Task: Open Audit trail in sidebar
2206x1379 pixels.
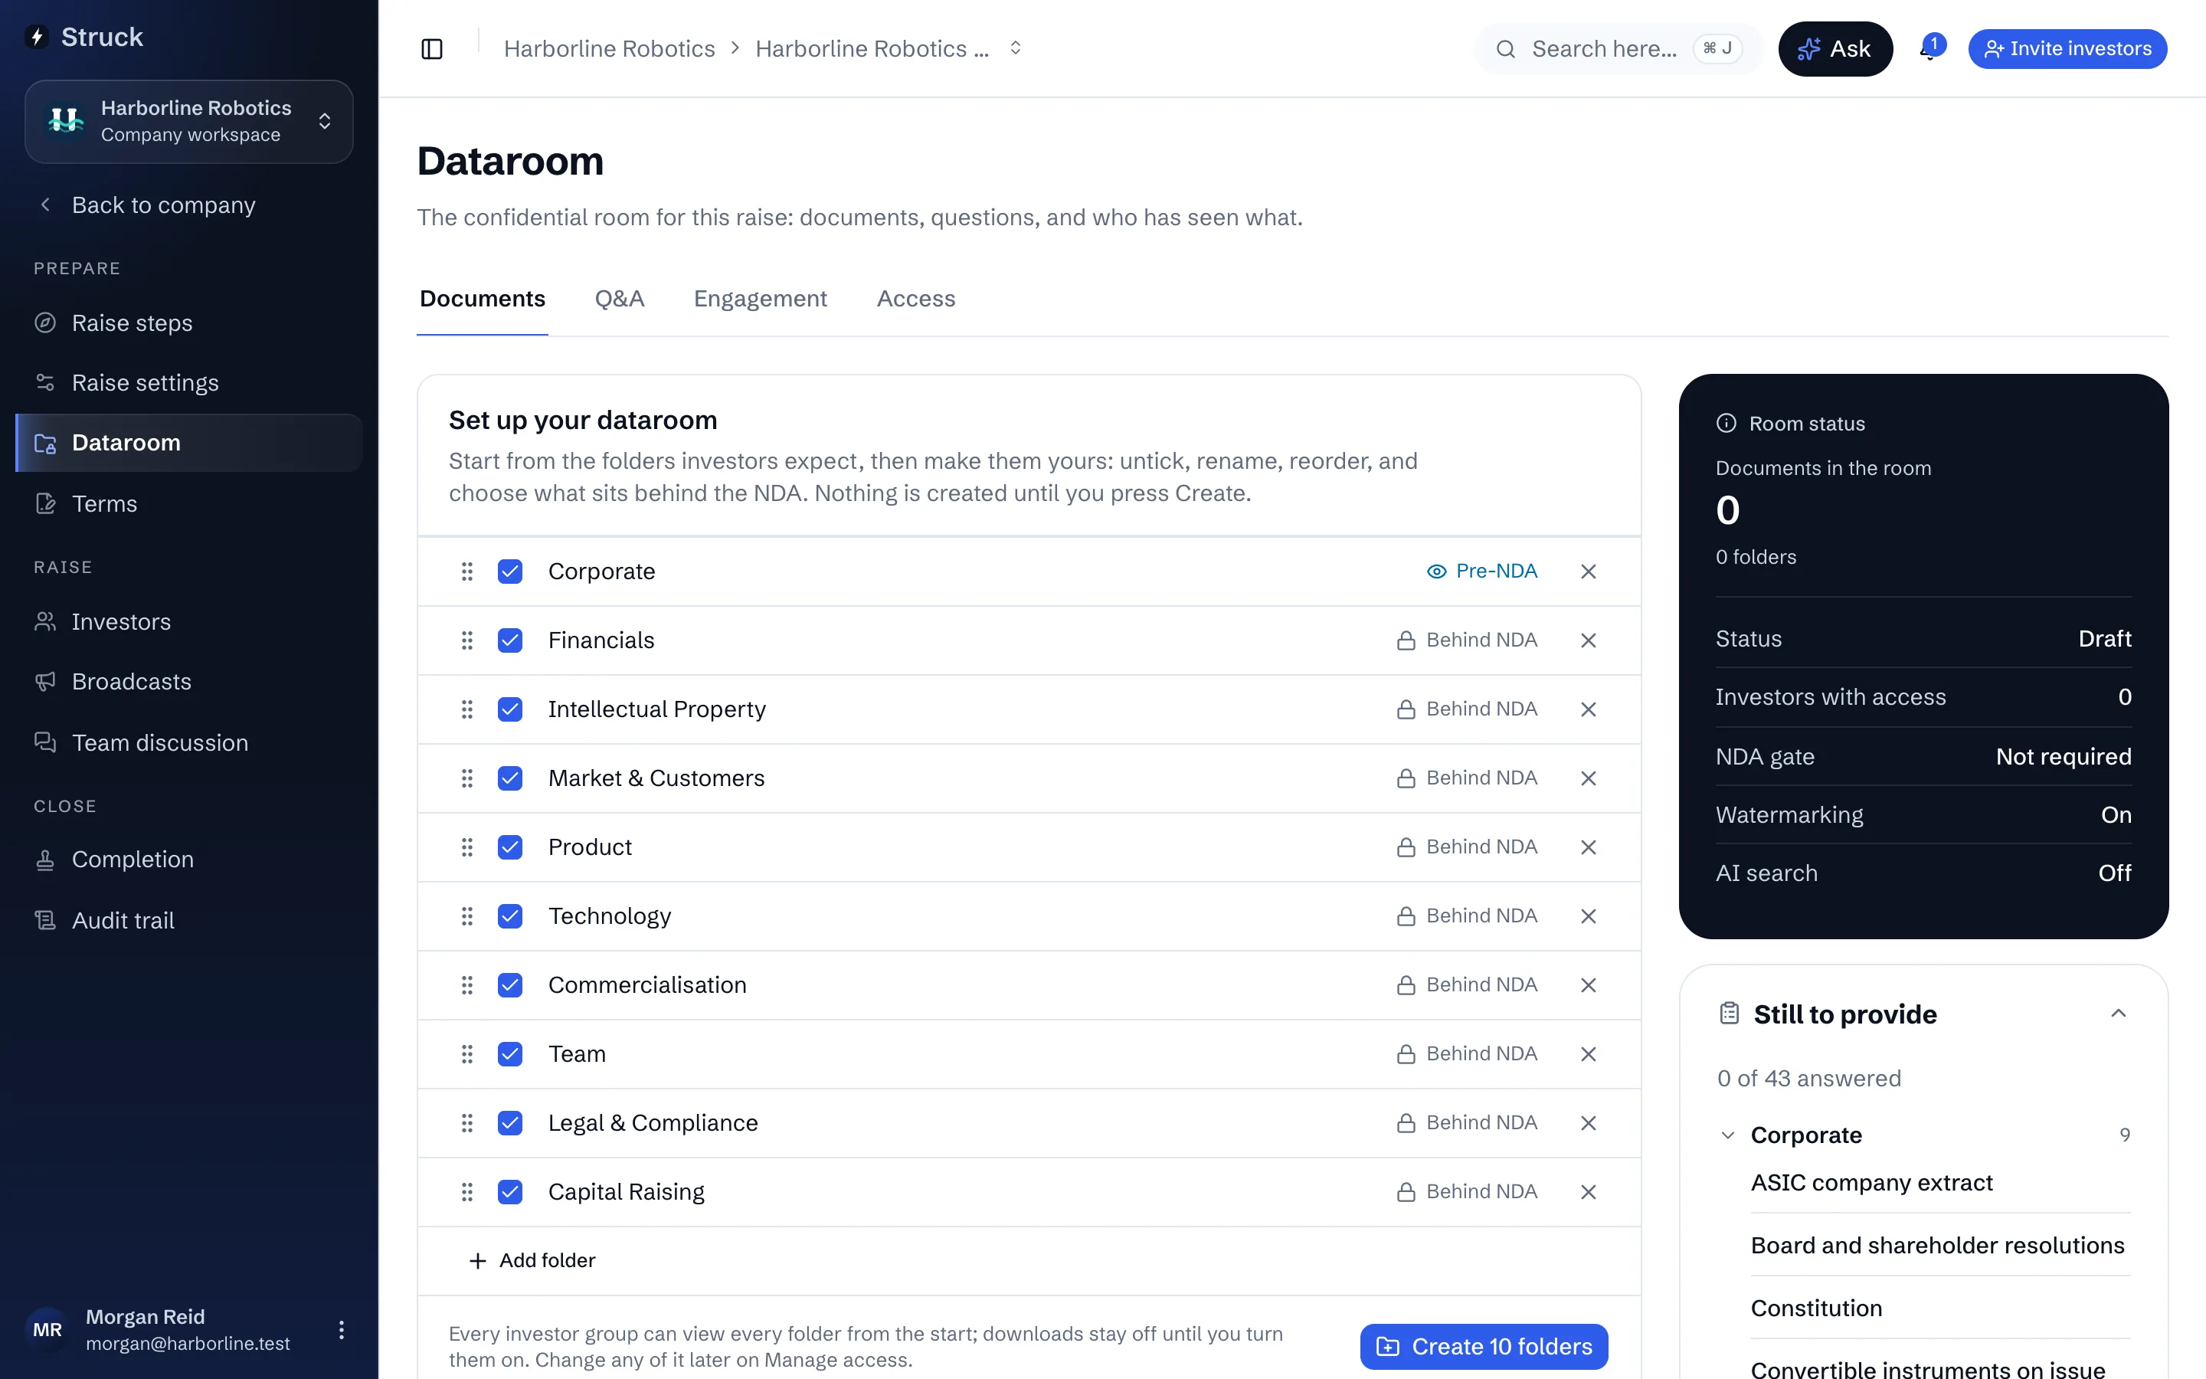Action: point(188,921)
